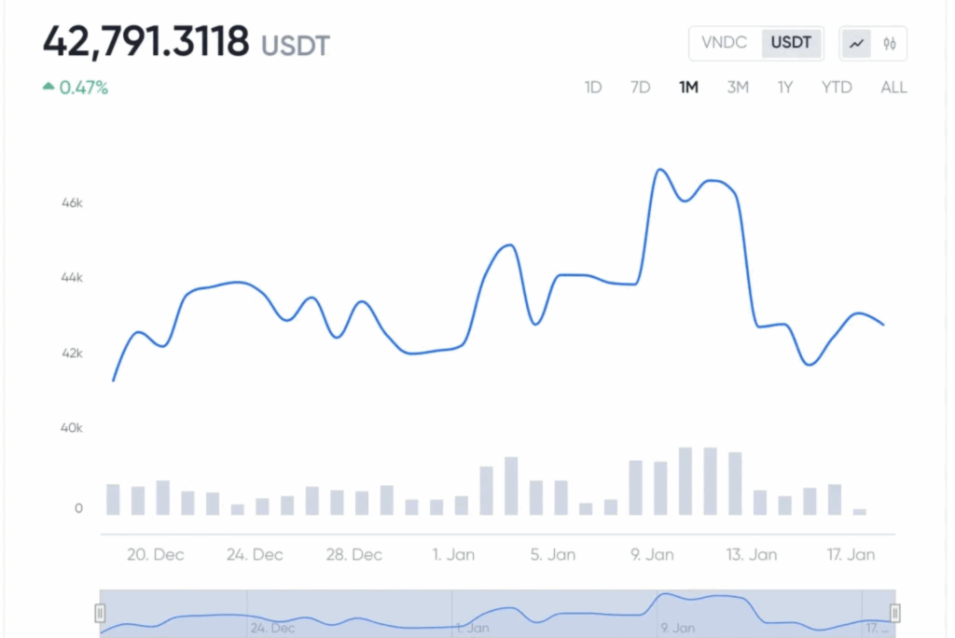Click the right range navigator handle

click(895, 613)
